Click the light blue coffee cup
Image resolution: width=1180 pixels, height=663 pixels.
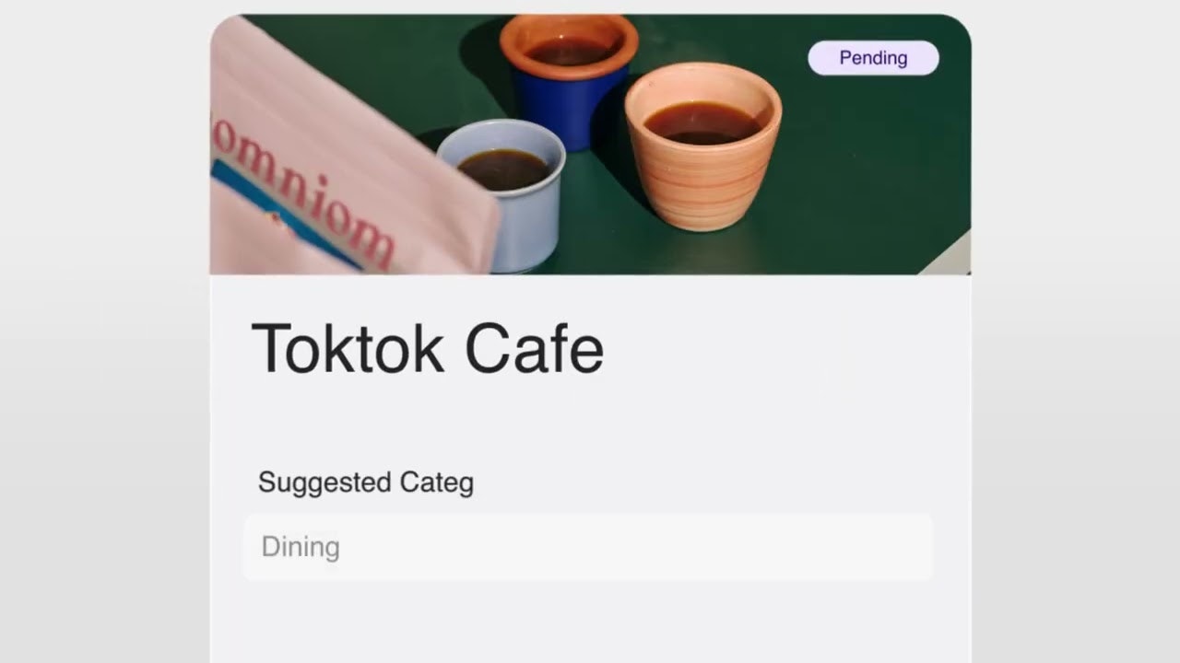point(505,195)
